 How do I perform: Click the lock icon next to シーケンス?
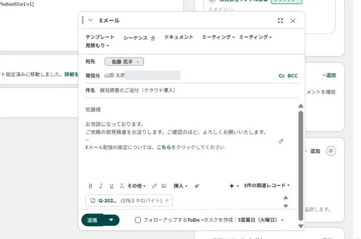(153, 38)
